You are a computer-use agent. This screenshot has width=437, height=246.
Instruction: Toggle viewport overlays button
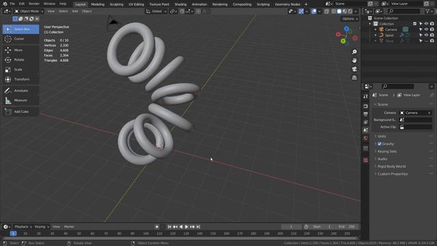314,12
